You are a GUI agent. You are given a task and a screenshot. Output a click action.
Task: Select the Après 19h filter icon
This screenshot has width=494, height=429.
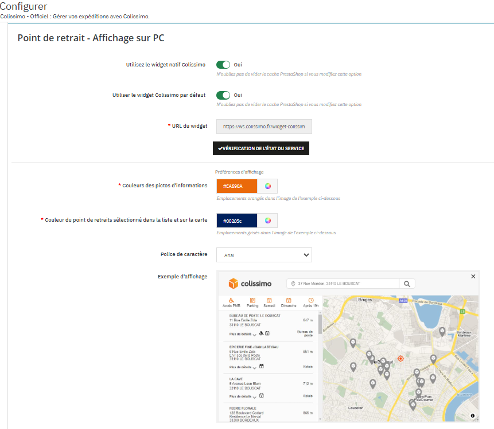pos(311,302)
